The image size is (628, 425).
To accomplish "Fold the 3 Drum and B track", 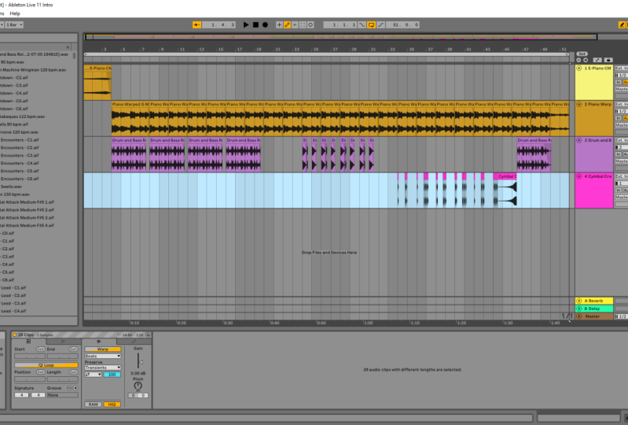I will coord(579,140).
